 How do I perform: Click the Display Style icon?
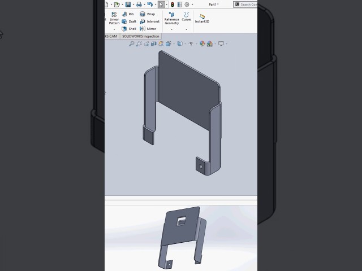click(x=180, y=43)
